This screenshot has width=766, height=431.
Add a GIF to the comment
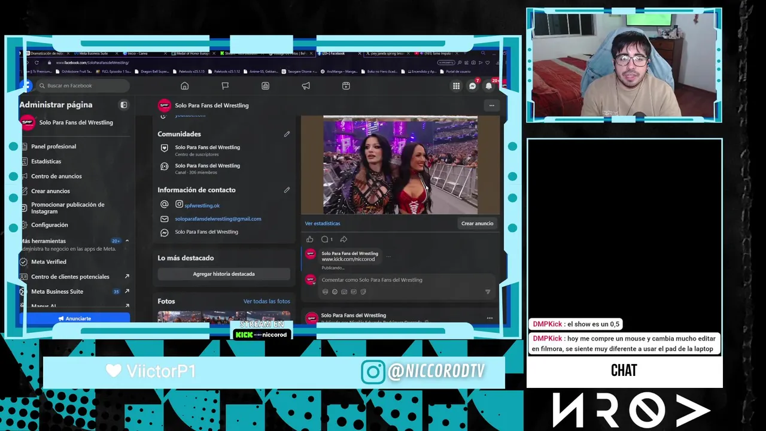tap(354, 292)
